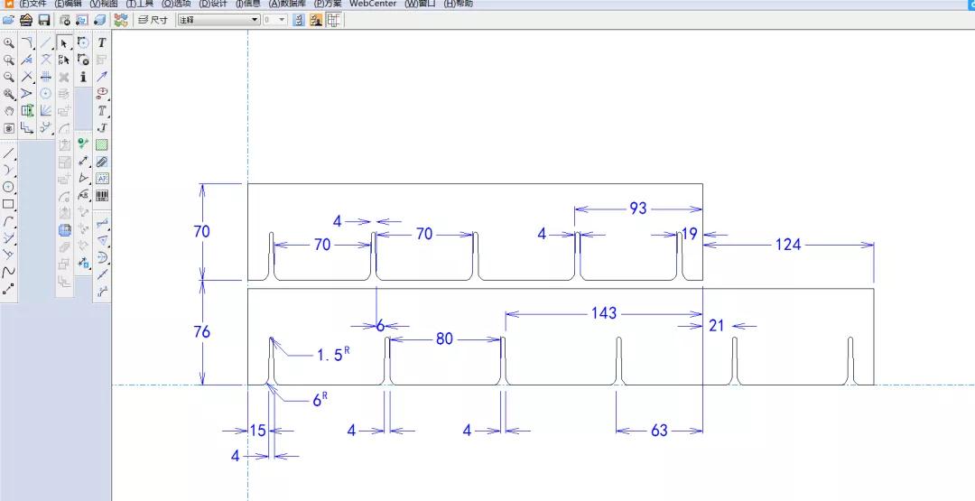This screenshot has height=501, width=975.
Task: Click the 尺寸 dimension button
Action: click(153, 20)
